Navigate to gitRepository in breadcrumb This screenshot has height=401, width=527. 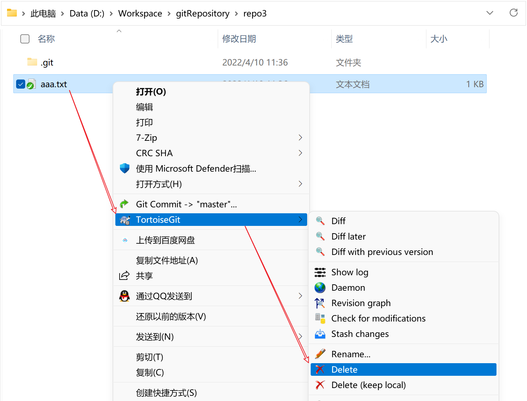[202, 14]
